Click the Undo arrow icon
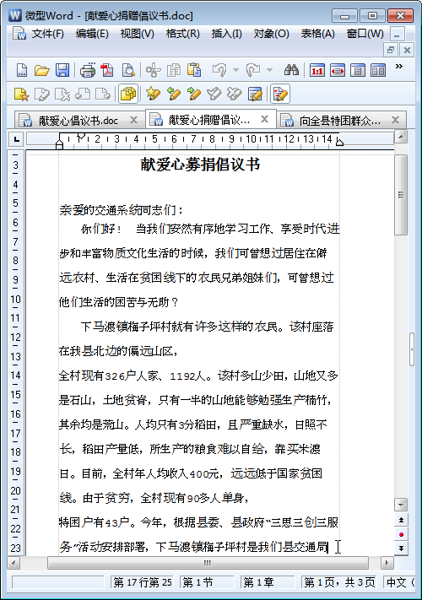Image resolution: width=422 pixels, height=600 pixels. click(x=219, y=70)
